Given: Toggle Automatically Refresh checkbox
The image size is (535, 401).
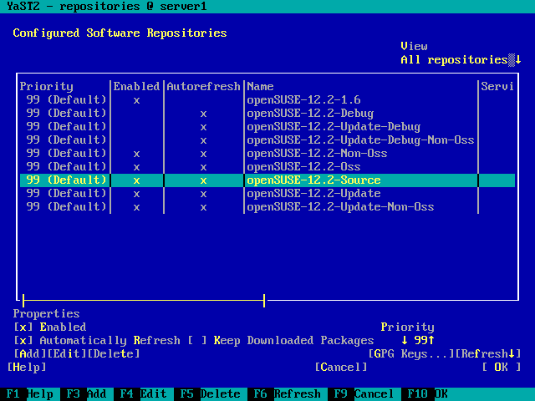Looking at the screenshot, I should [x=23, y=340].
